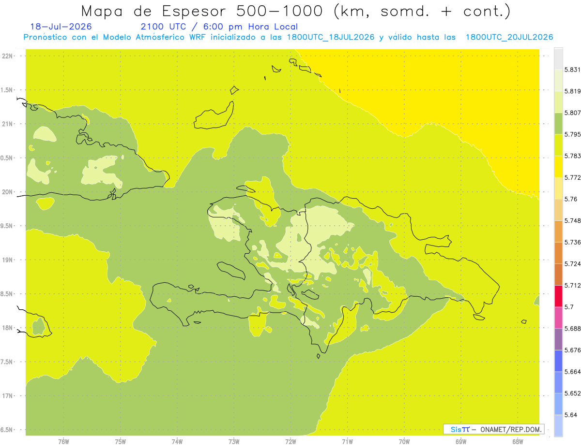Click the valid-until time '1800UTC_20JUL2026'
Viewport: 581px width, 448px height.
(x=509, y=37)
